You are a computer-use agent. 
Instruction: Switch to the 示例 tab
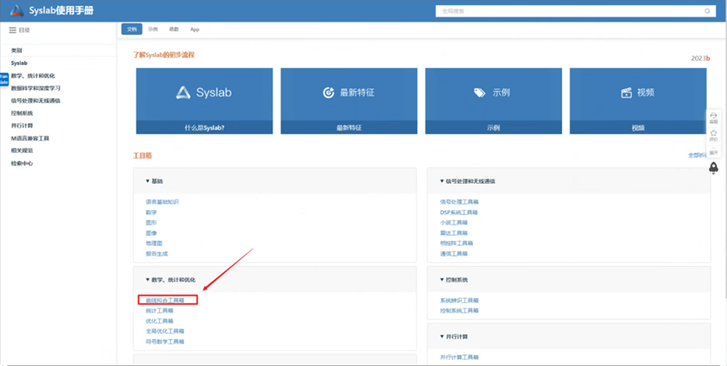[153, 29]
